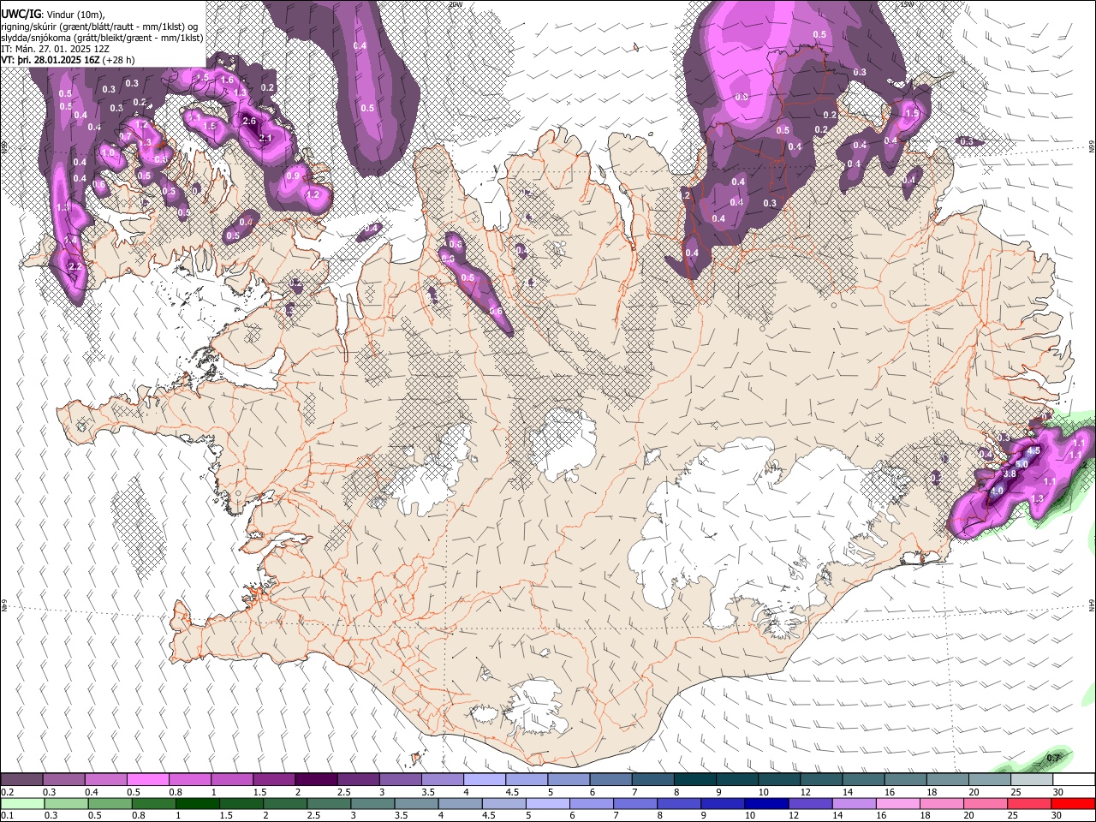Select the violet 12 swatch in lower legend row

tap(810, 803)
